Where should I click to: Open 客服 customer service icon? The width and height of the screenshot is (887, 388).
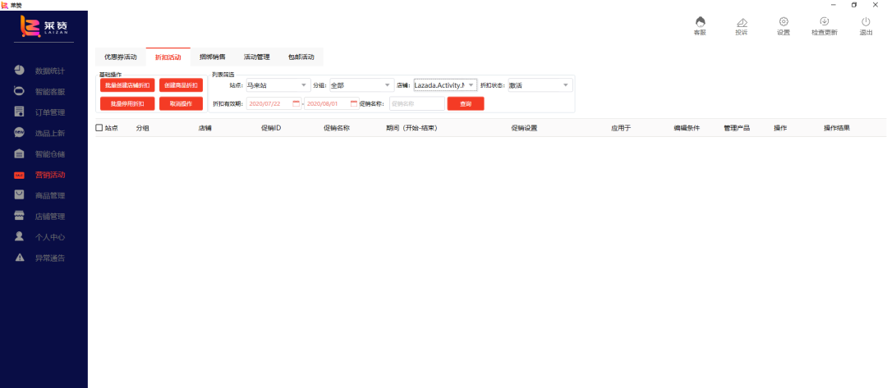(x=701, y=22)
